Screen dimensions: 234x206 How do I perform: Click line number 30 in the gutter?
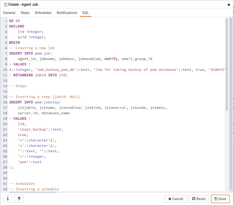tap(5, 178)
